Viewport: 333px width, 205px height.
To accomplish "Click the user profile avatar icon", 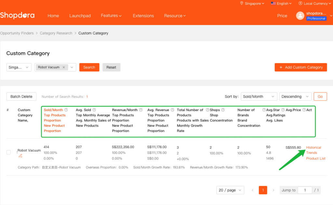I will pos(300,16).
